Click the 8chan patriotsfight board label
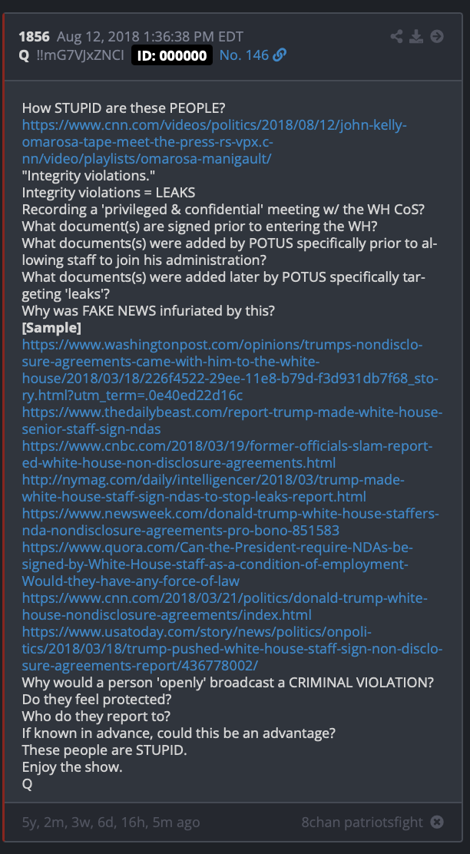470x854 pixels. pos(362,822)
